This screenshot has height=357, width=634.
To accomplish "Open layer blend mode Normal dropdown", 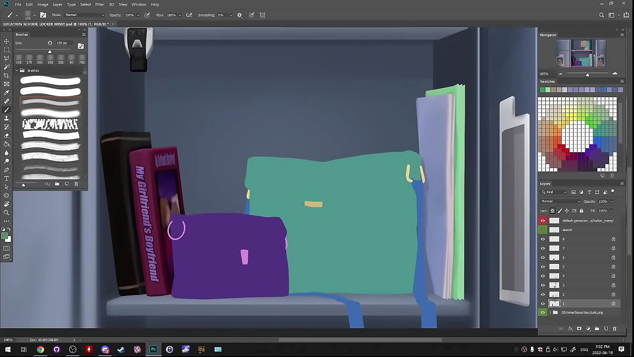I will coord(561,201).
